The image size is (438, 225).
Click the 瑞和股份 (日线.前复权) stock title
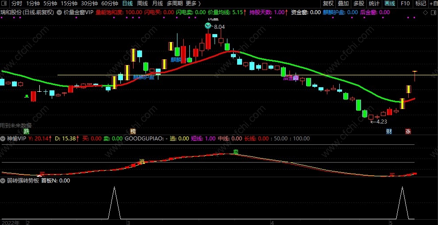pyautogui.click(x=27, y=12)
